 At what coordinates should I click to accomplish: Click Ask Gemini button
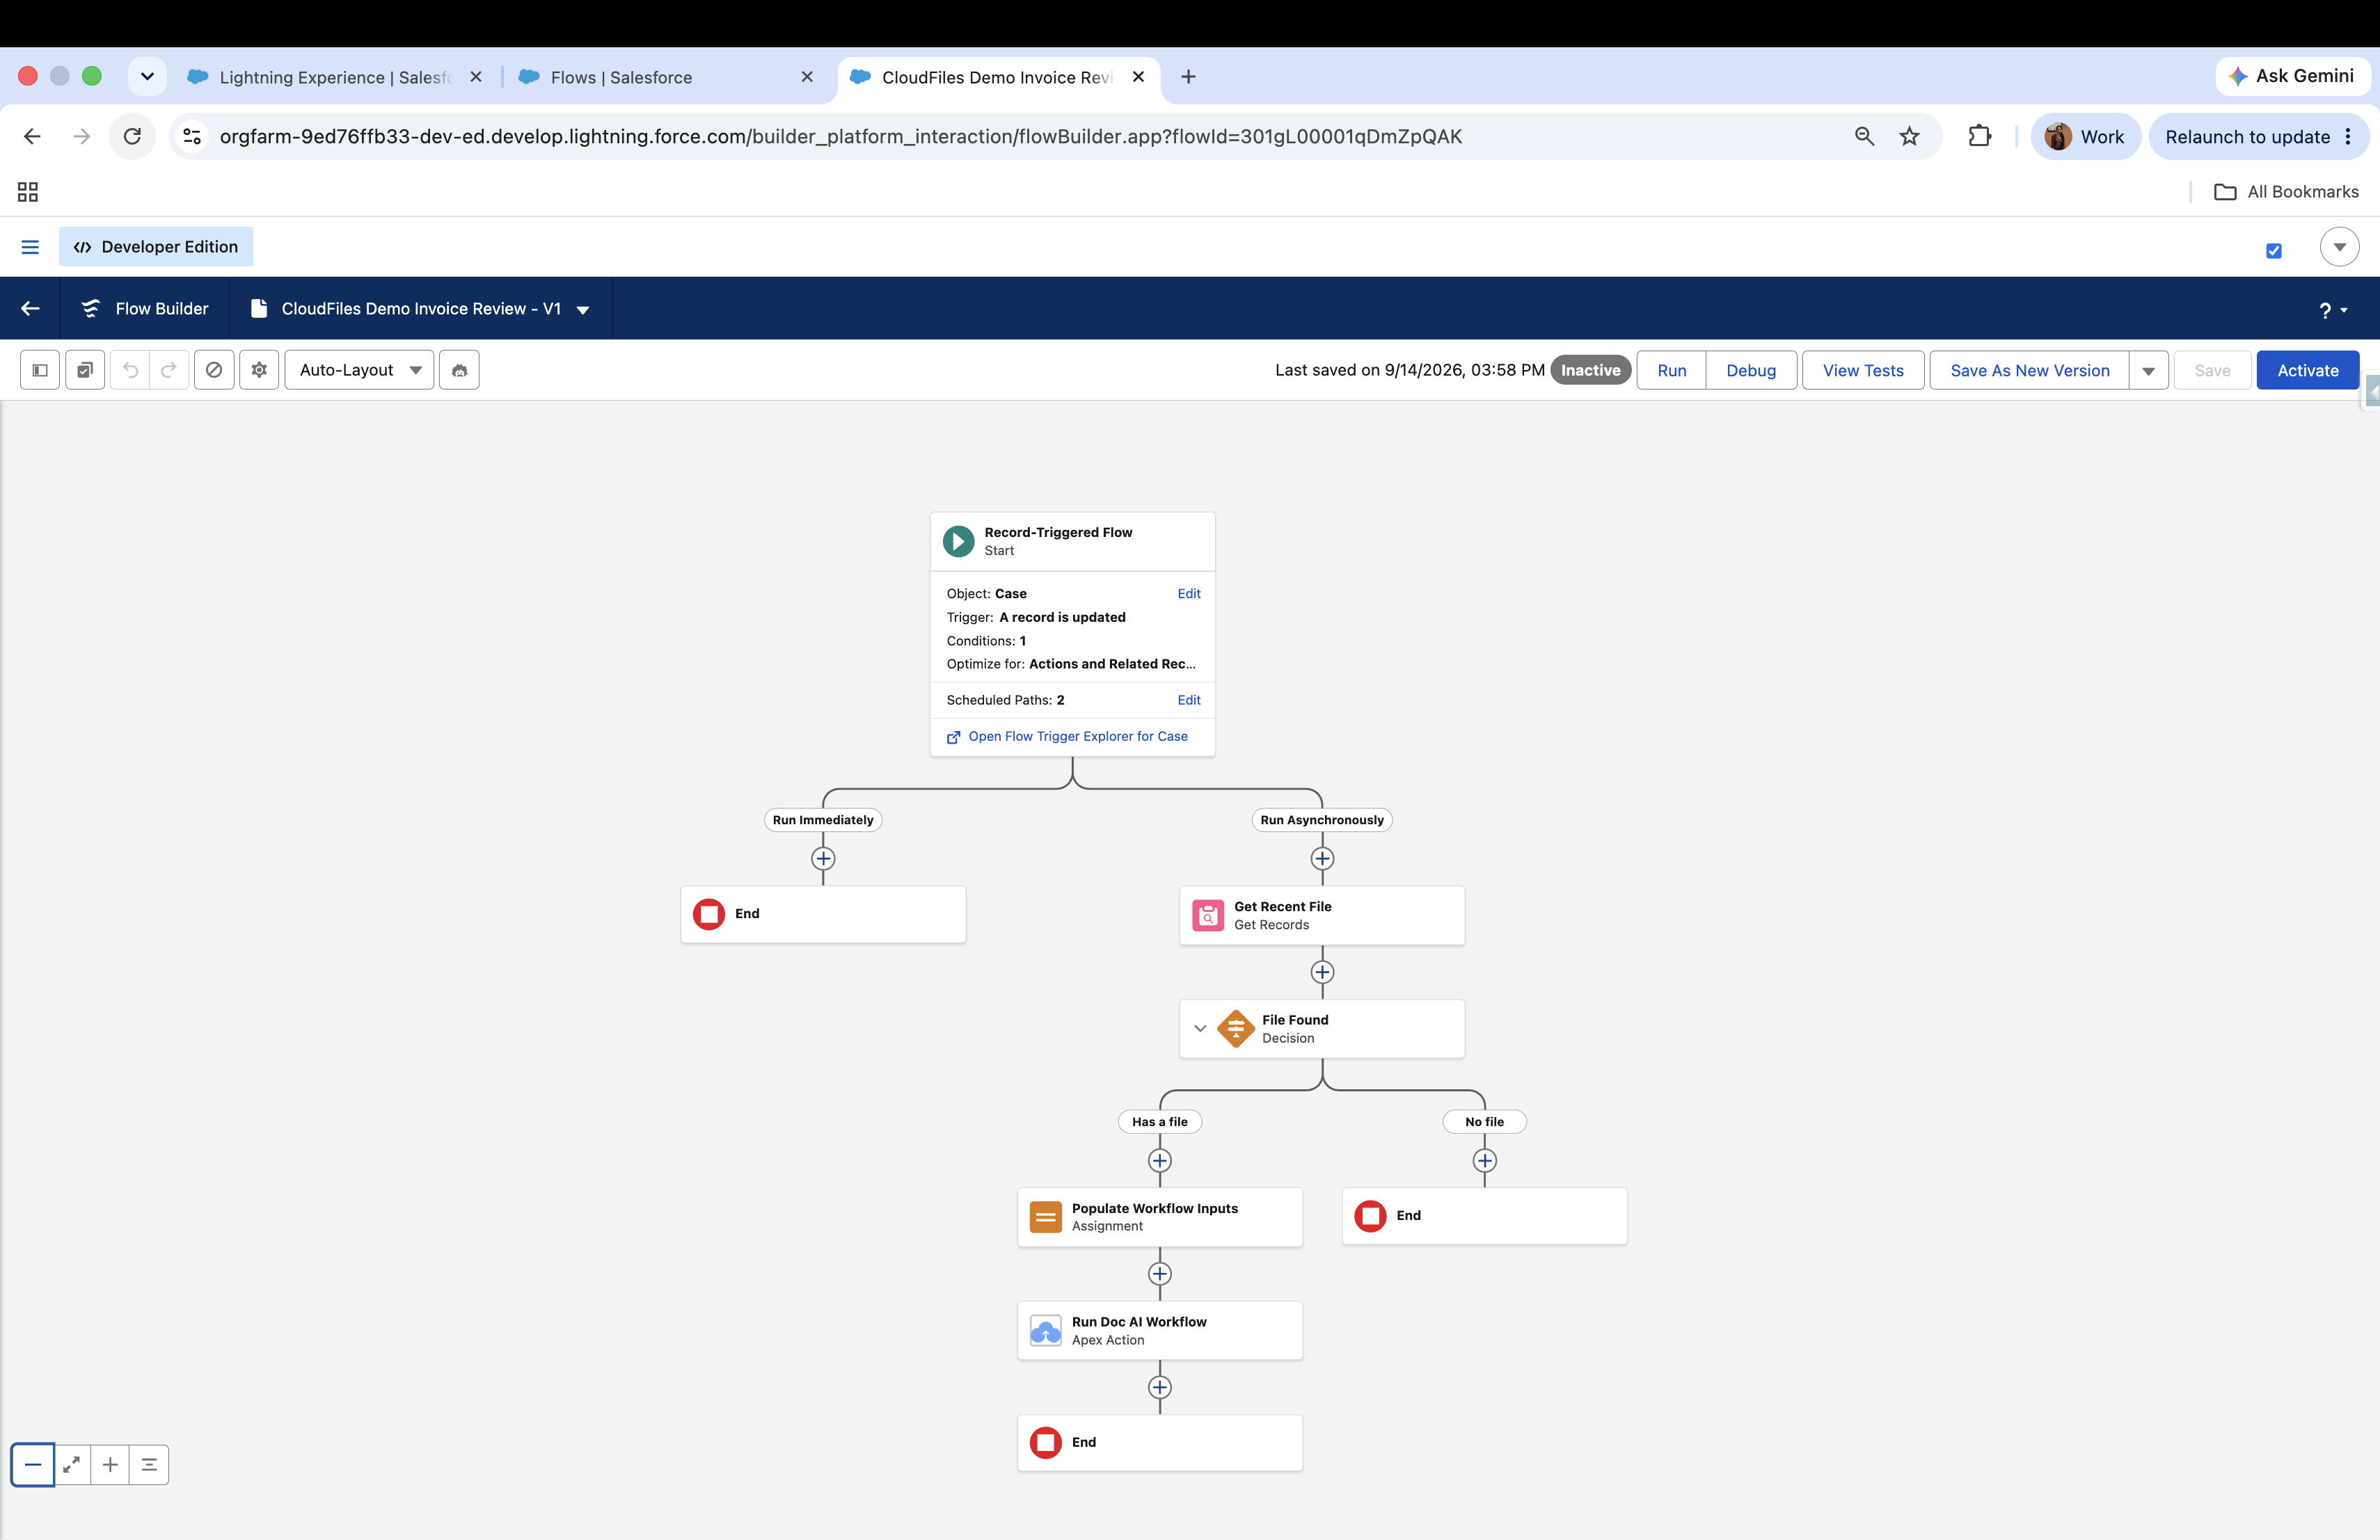tap(2292, 76)
